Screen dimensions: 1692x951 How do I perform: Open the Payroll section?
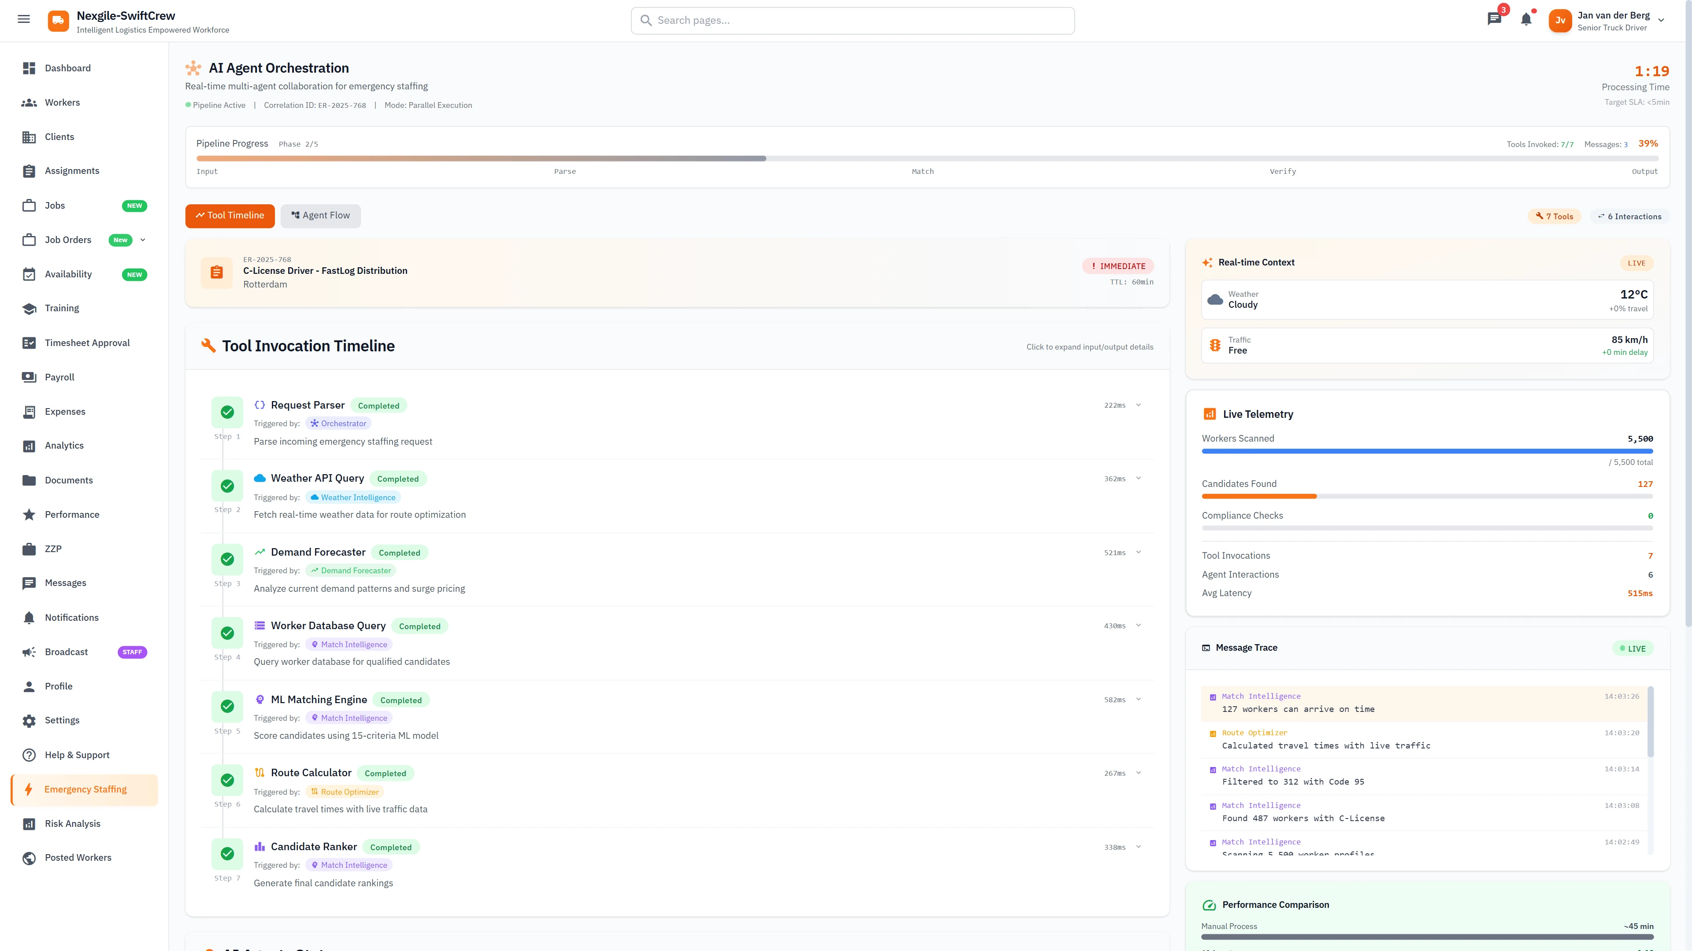(59, 377)
